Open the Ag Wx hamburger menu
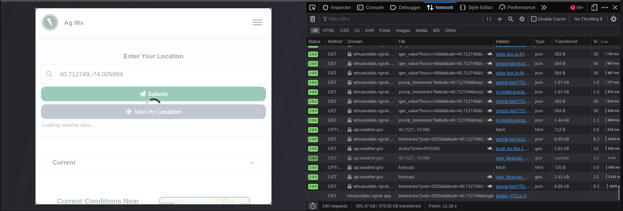 257,22
